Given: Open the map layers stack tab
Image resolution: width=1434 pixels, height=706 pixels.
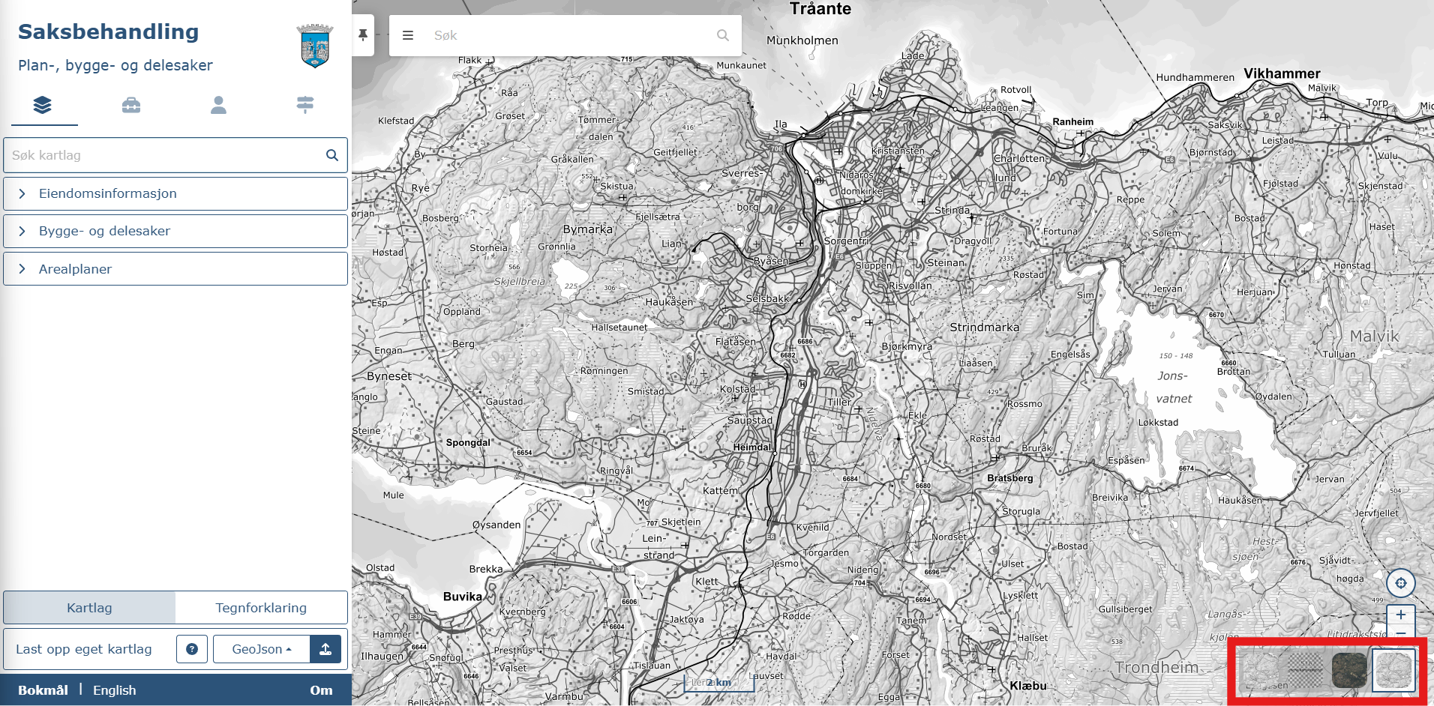Looking at the screenshot, I should pos(43,105).
